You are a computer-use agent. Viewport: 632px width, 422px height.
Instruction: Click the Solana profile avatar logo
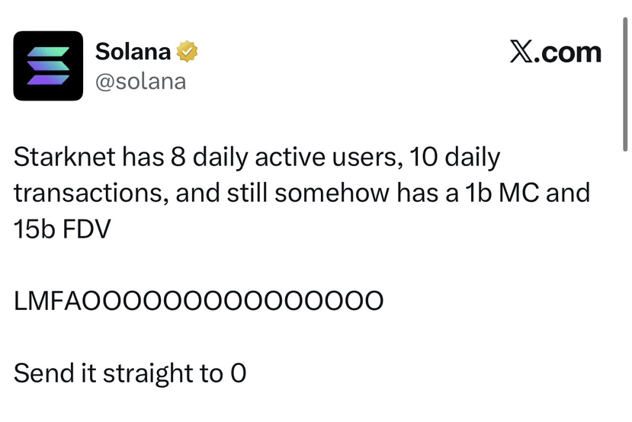[48, 66]
